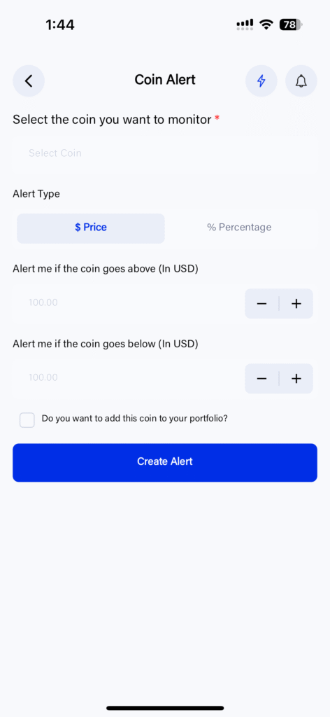Switch to the % Percentage alert type
This screenshot has height=717, width=330.
[239, 228]
